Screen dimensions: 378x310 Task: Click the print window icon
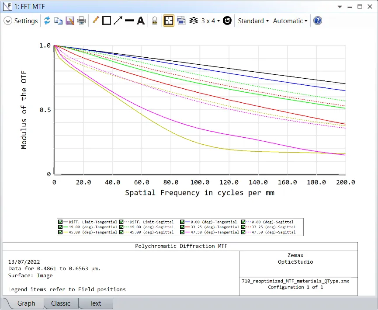tap(81, 21)
